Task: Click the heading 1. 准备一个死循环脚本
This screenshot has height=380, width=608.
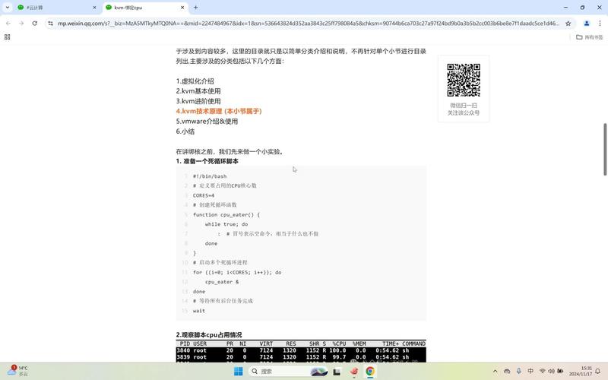Action: tap(207, 161)
